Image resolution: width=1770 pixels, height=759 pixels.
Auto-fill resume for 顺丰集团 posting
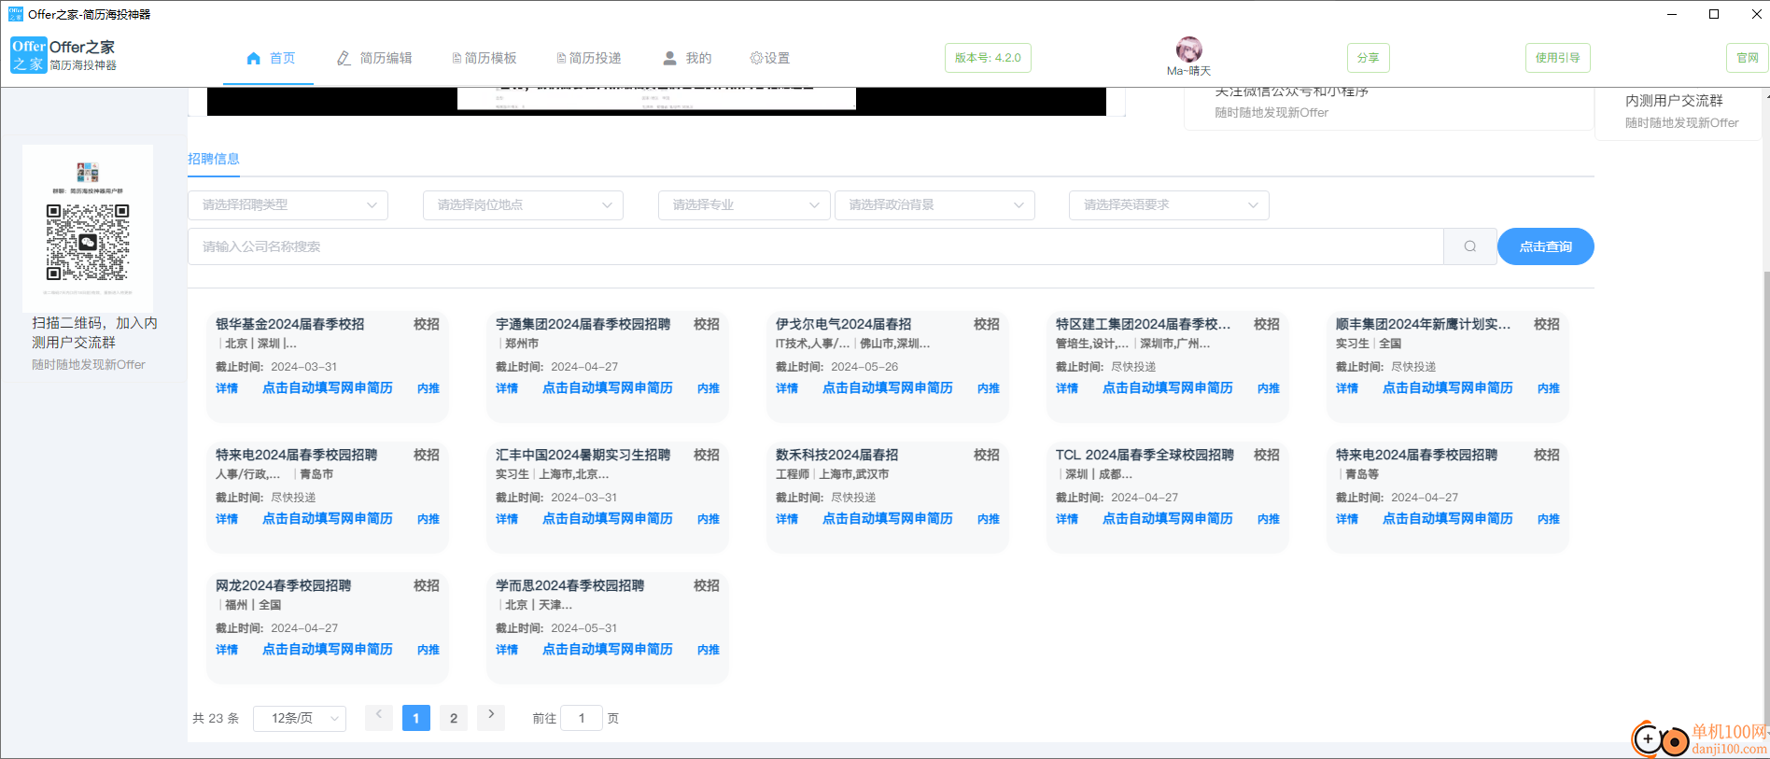coord(1448,388)
